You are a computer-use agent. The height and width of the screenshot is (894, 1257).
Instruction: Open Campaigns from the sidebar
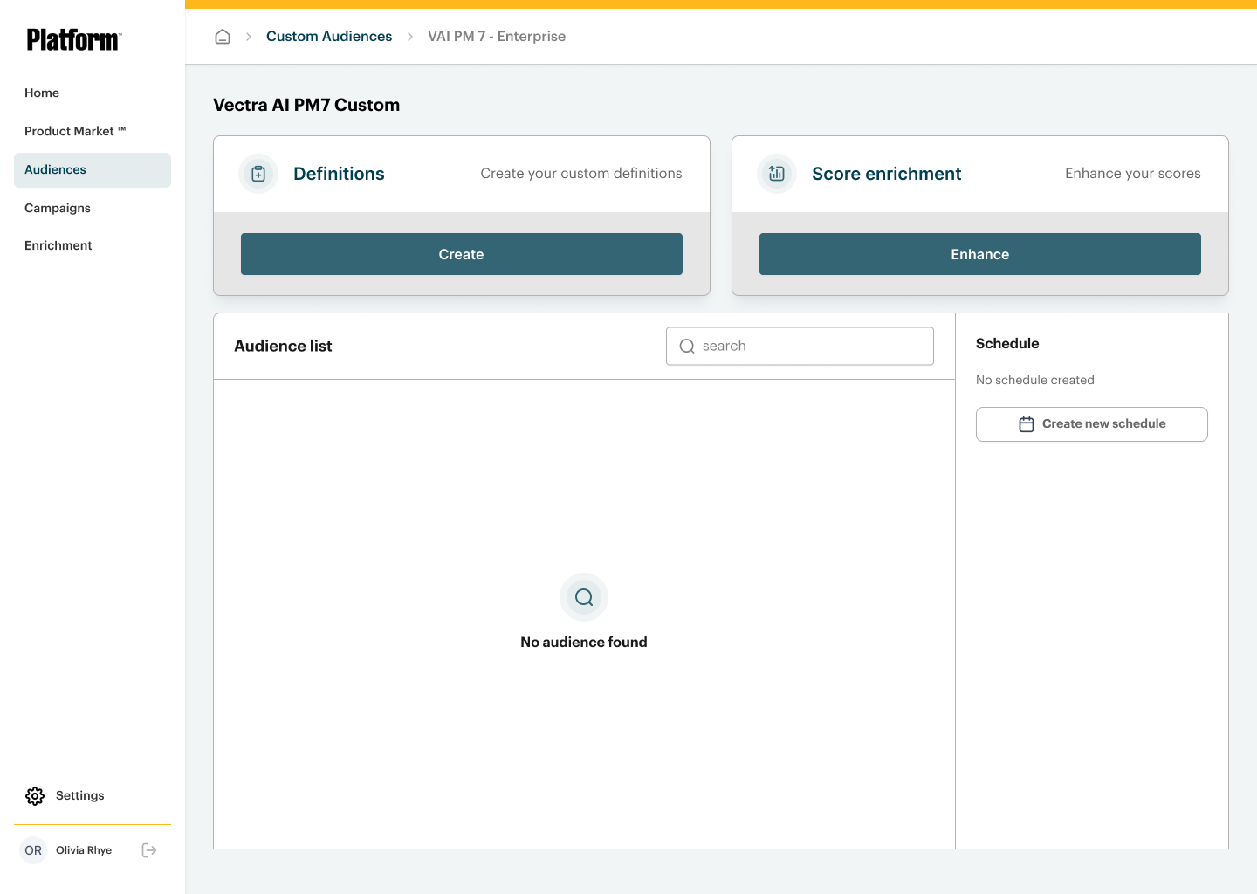pyautogui.click(x=58, y=209)
